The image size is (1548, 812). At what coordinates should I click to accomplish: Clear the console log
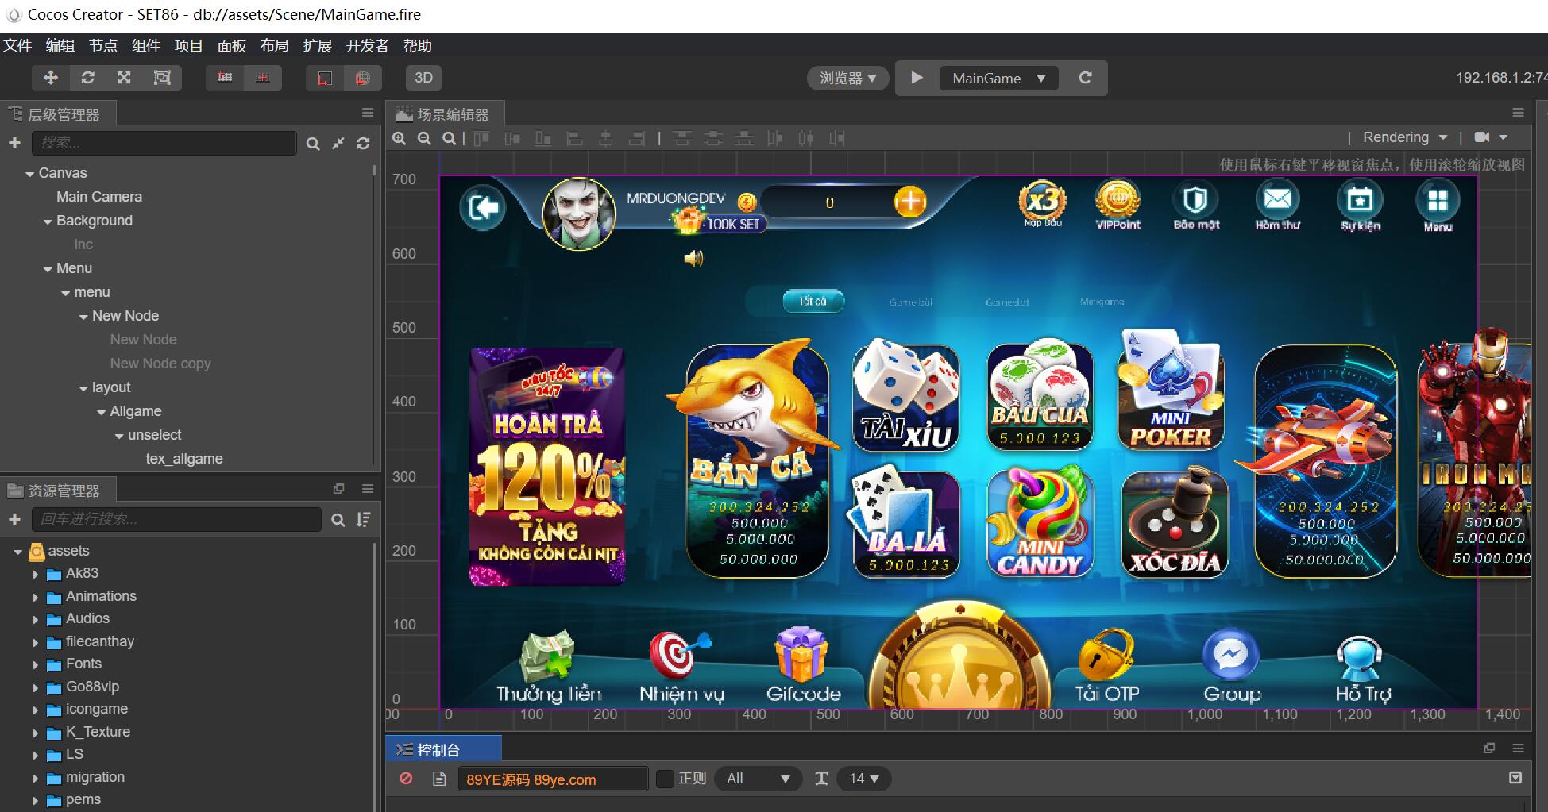(x=407, y=779)
